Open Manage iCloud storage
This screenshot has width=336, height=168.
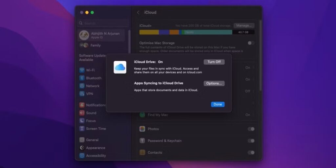click(244, 26)
